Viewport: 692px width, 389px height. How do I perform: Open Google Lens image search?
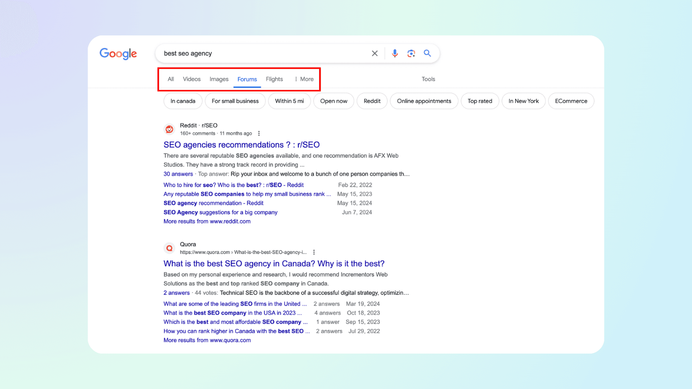411,54
